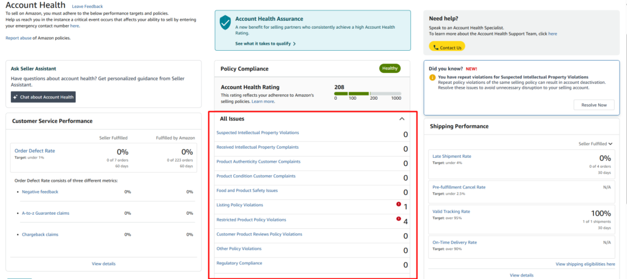Open the Valid Tracking Rate link
This screenshot has width=627, height=279.
451,212
